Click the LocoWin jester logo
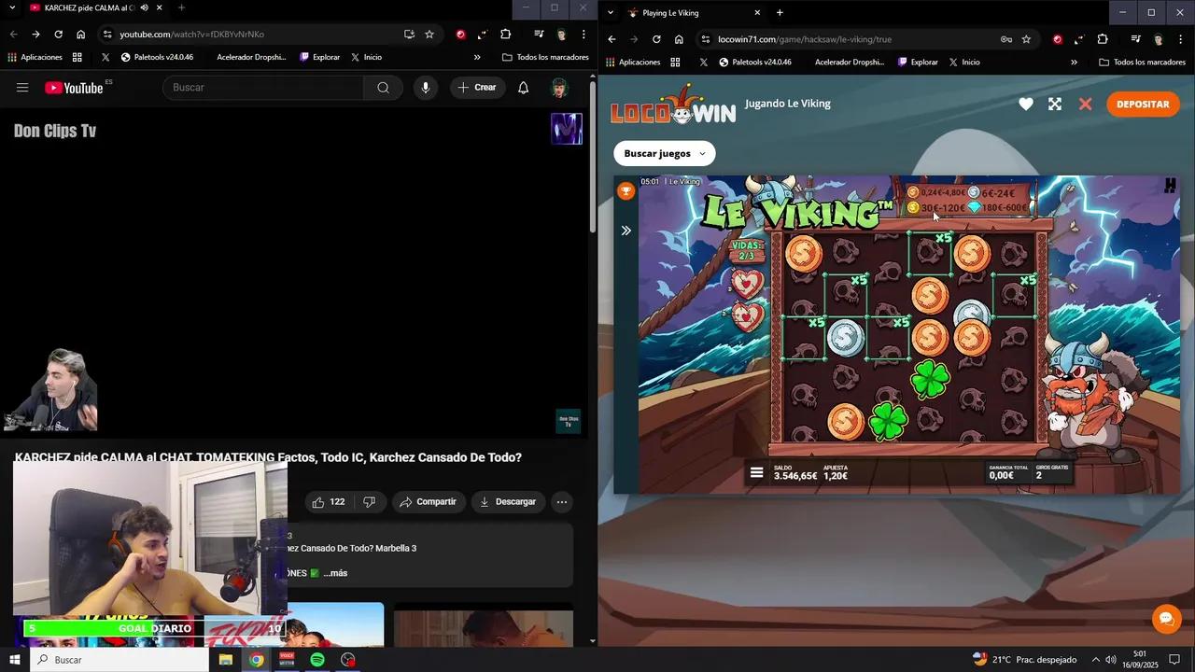Viewport: 1195px width, 672px height. point(672,105)
